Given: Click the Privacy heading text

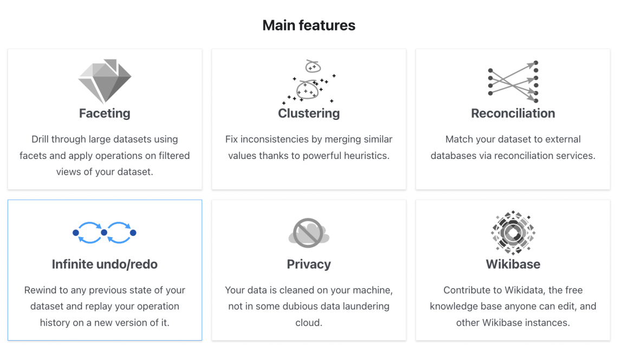Looking at the screenshot, I should tap(309, 264).
